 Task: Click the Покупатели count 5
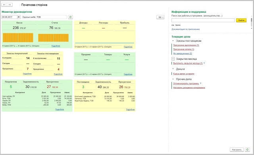pyautogui.click(x=11, y=87)
